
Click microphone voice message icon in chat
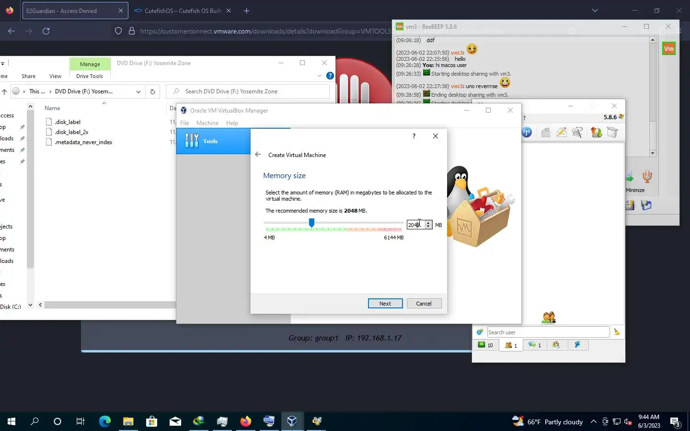(x=647, y=176)
